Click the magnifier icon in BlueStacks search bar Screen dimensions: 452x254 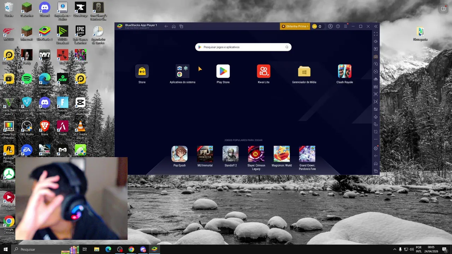coord(287,47)
